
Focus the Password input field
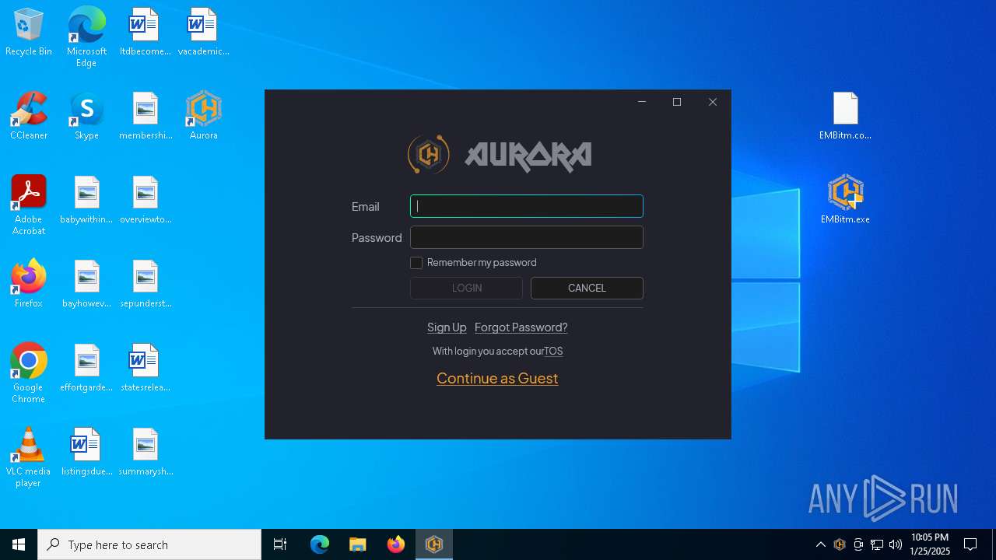pos(527,237)
